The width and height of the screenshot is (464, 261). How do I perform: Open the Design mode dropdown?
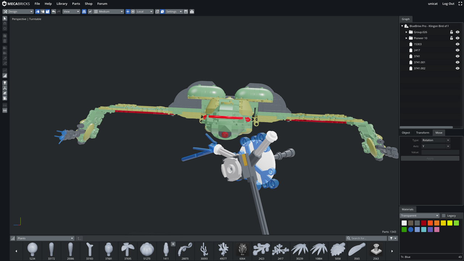point(18,12)
